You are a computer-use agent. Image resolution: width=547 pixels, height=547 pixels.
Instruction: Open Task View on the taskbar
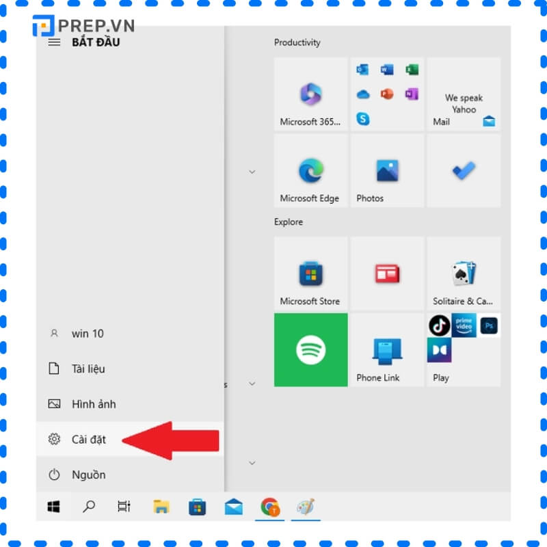click(124, 507)
